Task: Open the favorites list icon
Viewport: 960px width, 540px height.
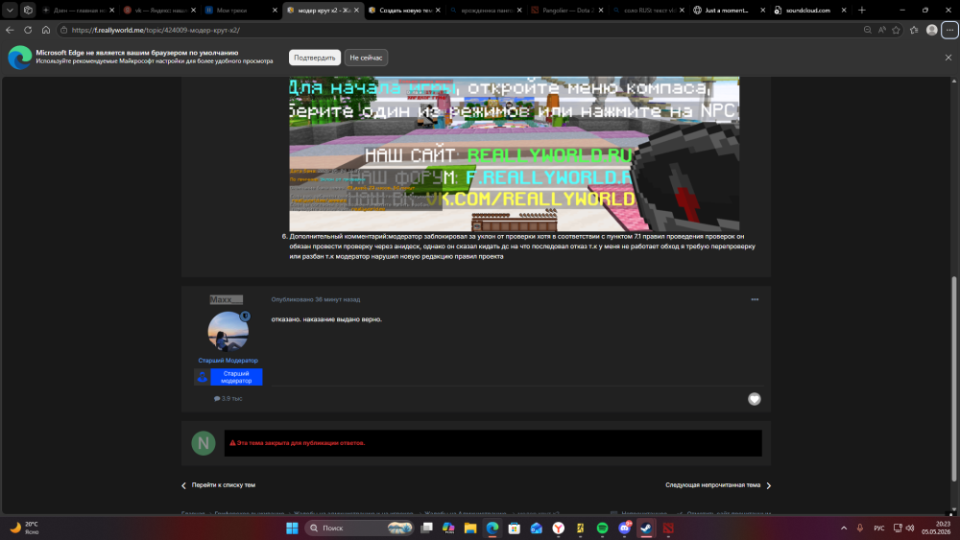Action: [914, 30]
